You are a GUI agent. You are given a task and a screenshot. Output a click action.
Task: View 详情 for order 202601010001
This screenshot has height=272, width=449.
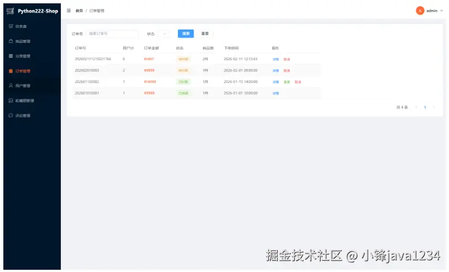(276, 94)
